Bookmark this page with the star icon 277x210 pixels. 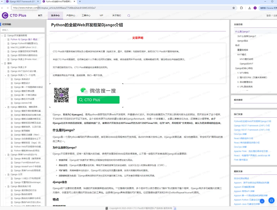pos(234,8)
